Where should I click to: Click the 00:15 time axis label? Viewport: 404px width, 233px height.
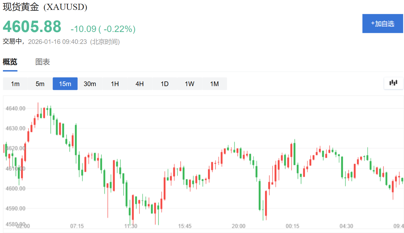292,226
